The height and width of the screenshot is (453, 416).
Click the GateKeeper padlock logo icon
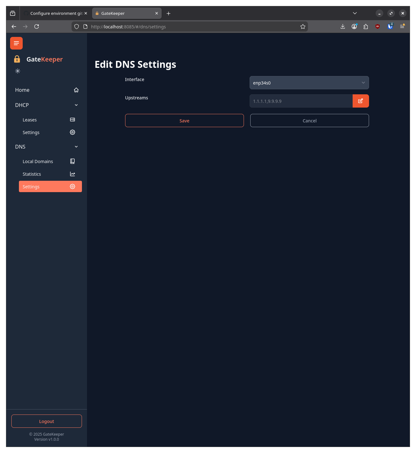click(17, 59)
